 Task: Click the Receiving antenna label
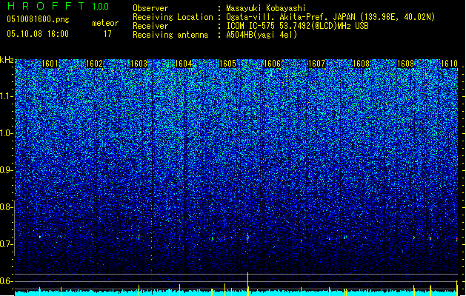tap(170, 35)
